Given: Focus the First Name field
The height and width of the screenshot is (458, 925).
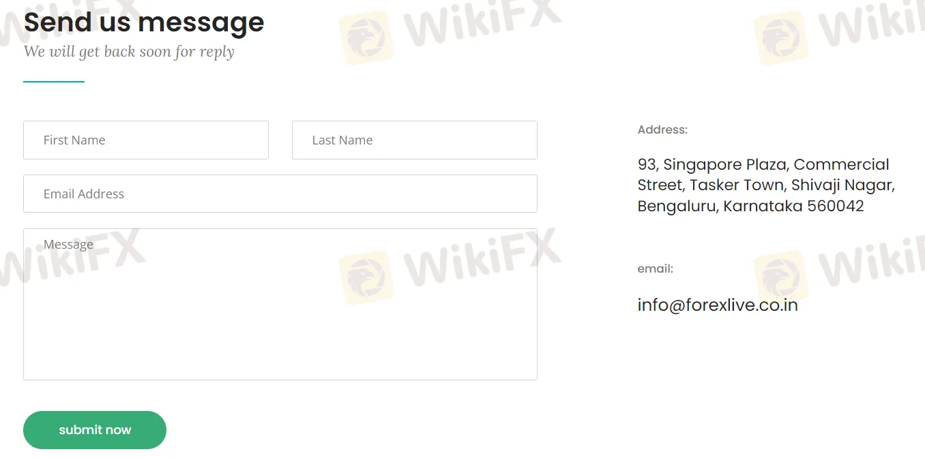Looking at the screenshot, I should click(146, 140).
